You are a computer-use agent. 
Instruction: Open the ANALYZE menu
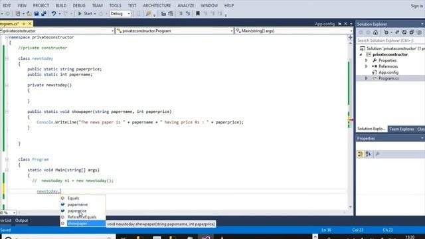tap(186, 5)
